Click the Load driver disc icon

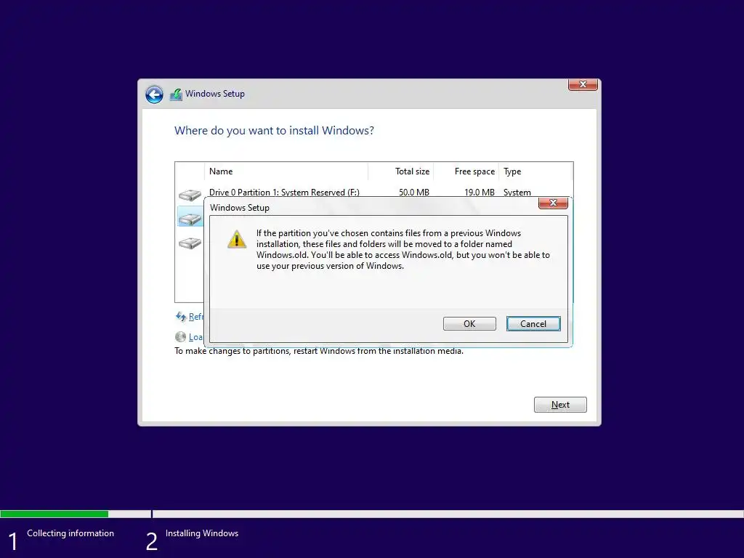pyautogui.click(x=180, y=336)
